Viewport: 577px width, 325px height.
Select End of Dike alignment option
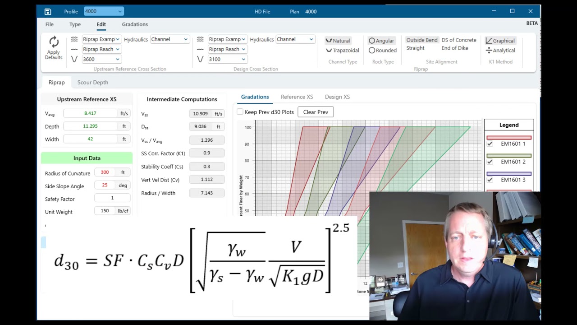(x=455, y=48)
